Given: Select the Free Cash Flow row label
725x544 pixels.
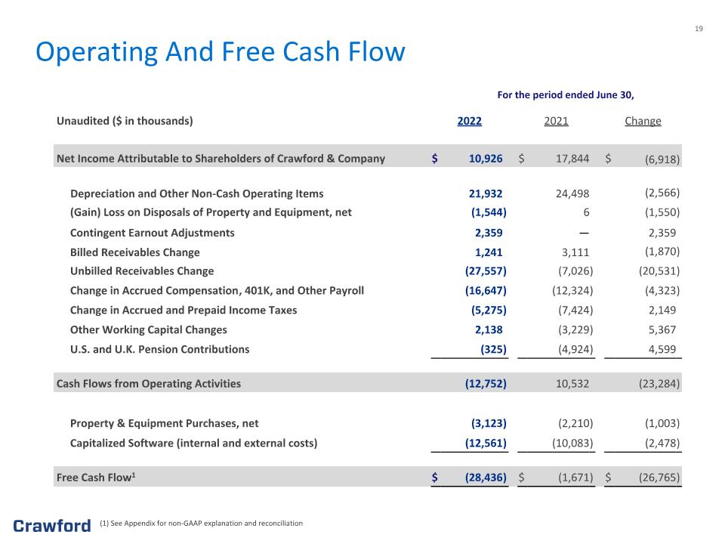Looking at the screenshot, I should pos(96,477).
